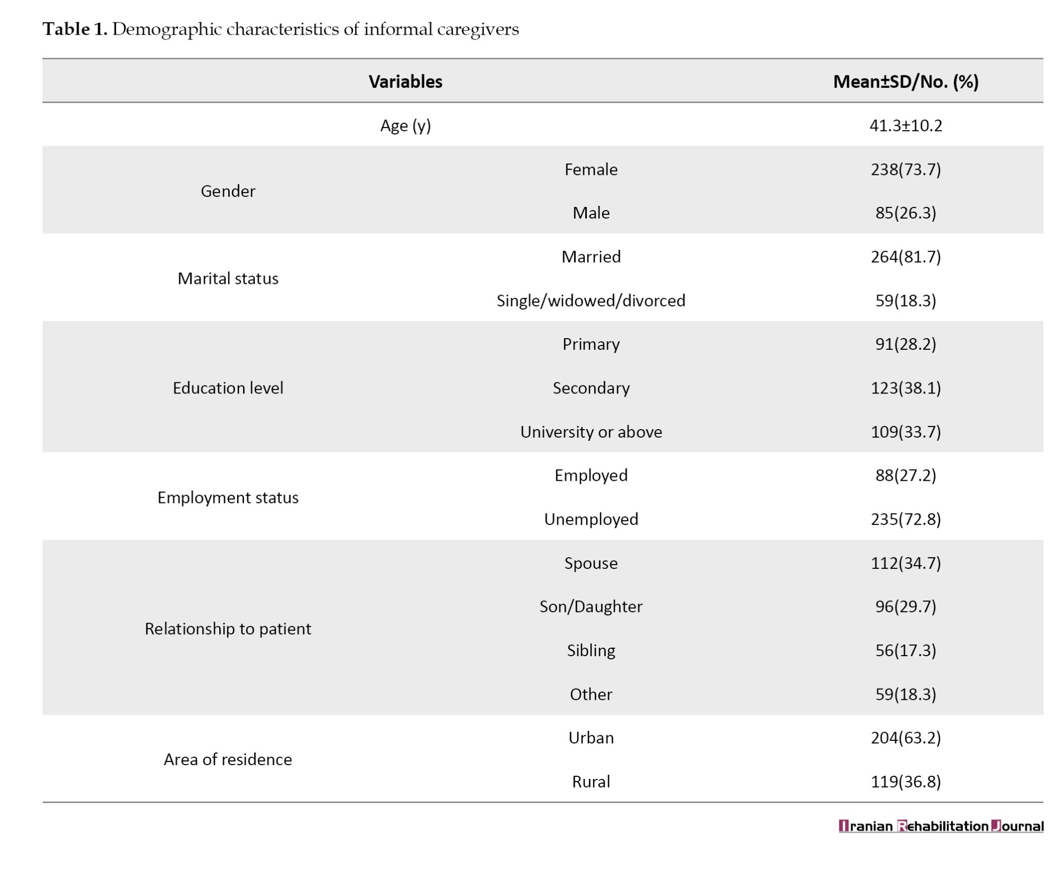
Task: Select the Employment status label
Action: (x=228, y=497)
